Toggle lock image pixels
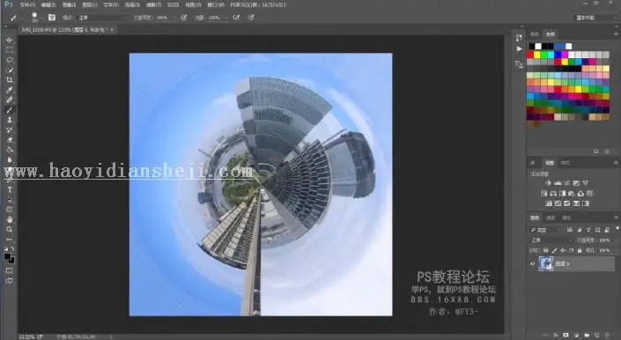Viewport: 621px width, 340px height. pos(554,250)
